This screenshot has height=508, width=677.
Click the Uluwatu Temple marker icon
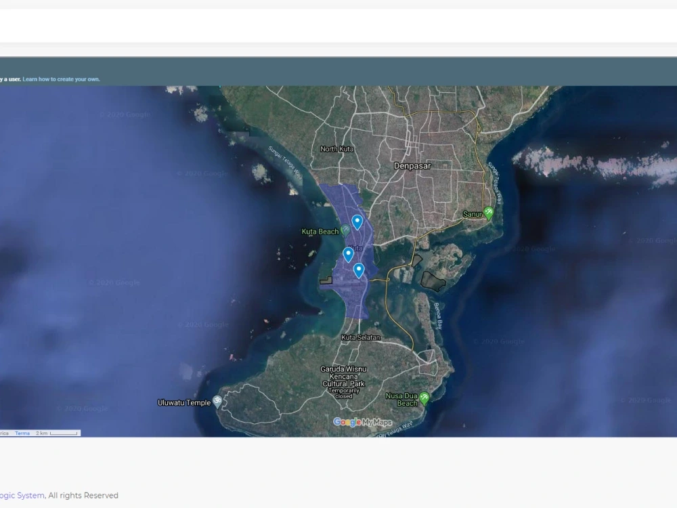click(x=217, y=402)
